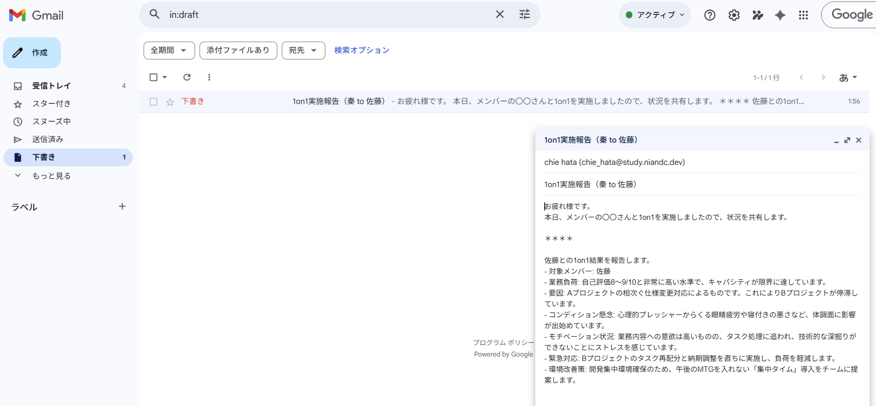
Task: Check the box for the draft email row
Action: tap(154, 101)
